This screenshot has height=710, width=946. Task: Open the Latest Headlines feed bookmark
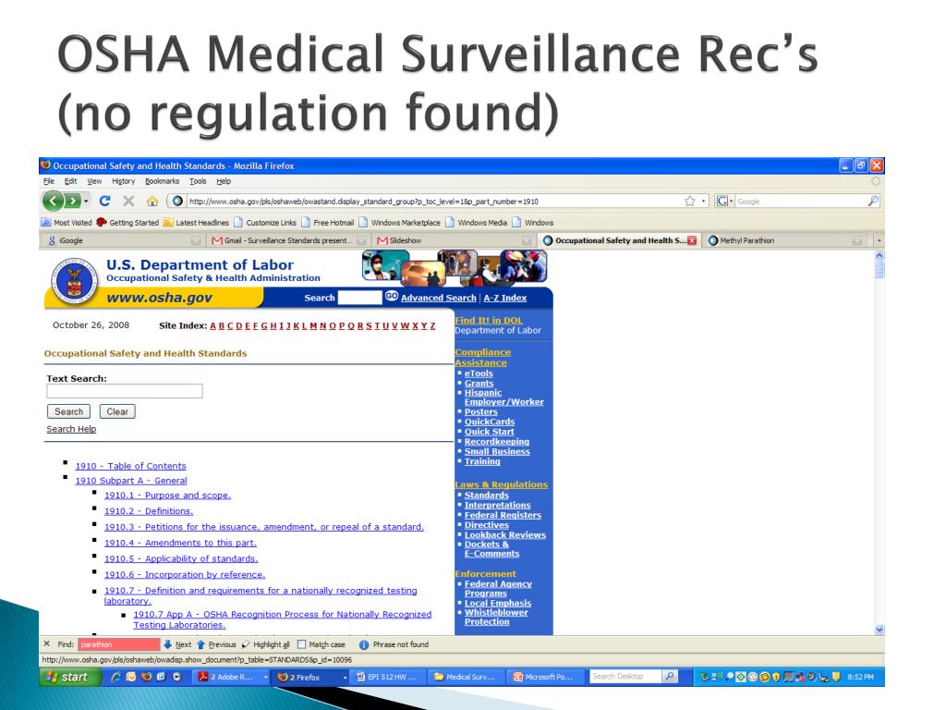pyautogui.click(x=196, y=222)
